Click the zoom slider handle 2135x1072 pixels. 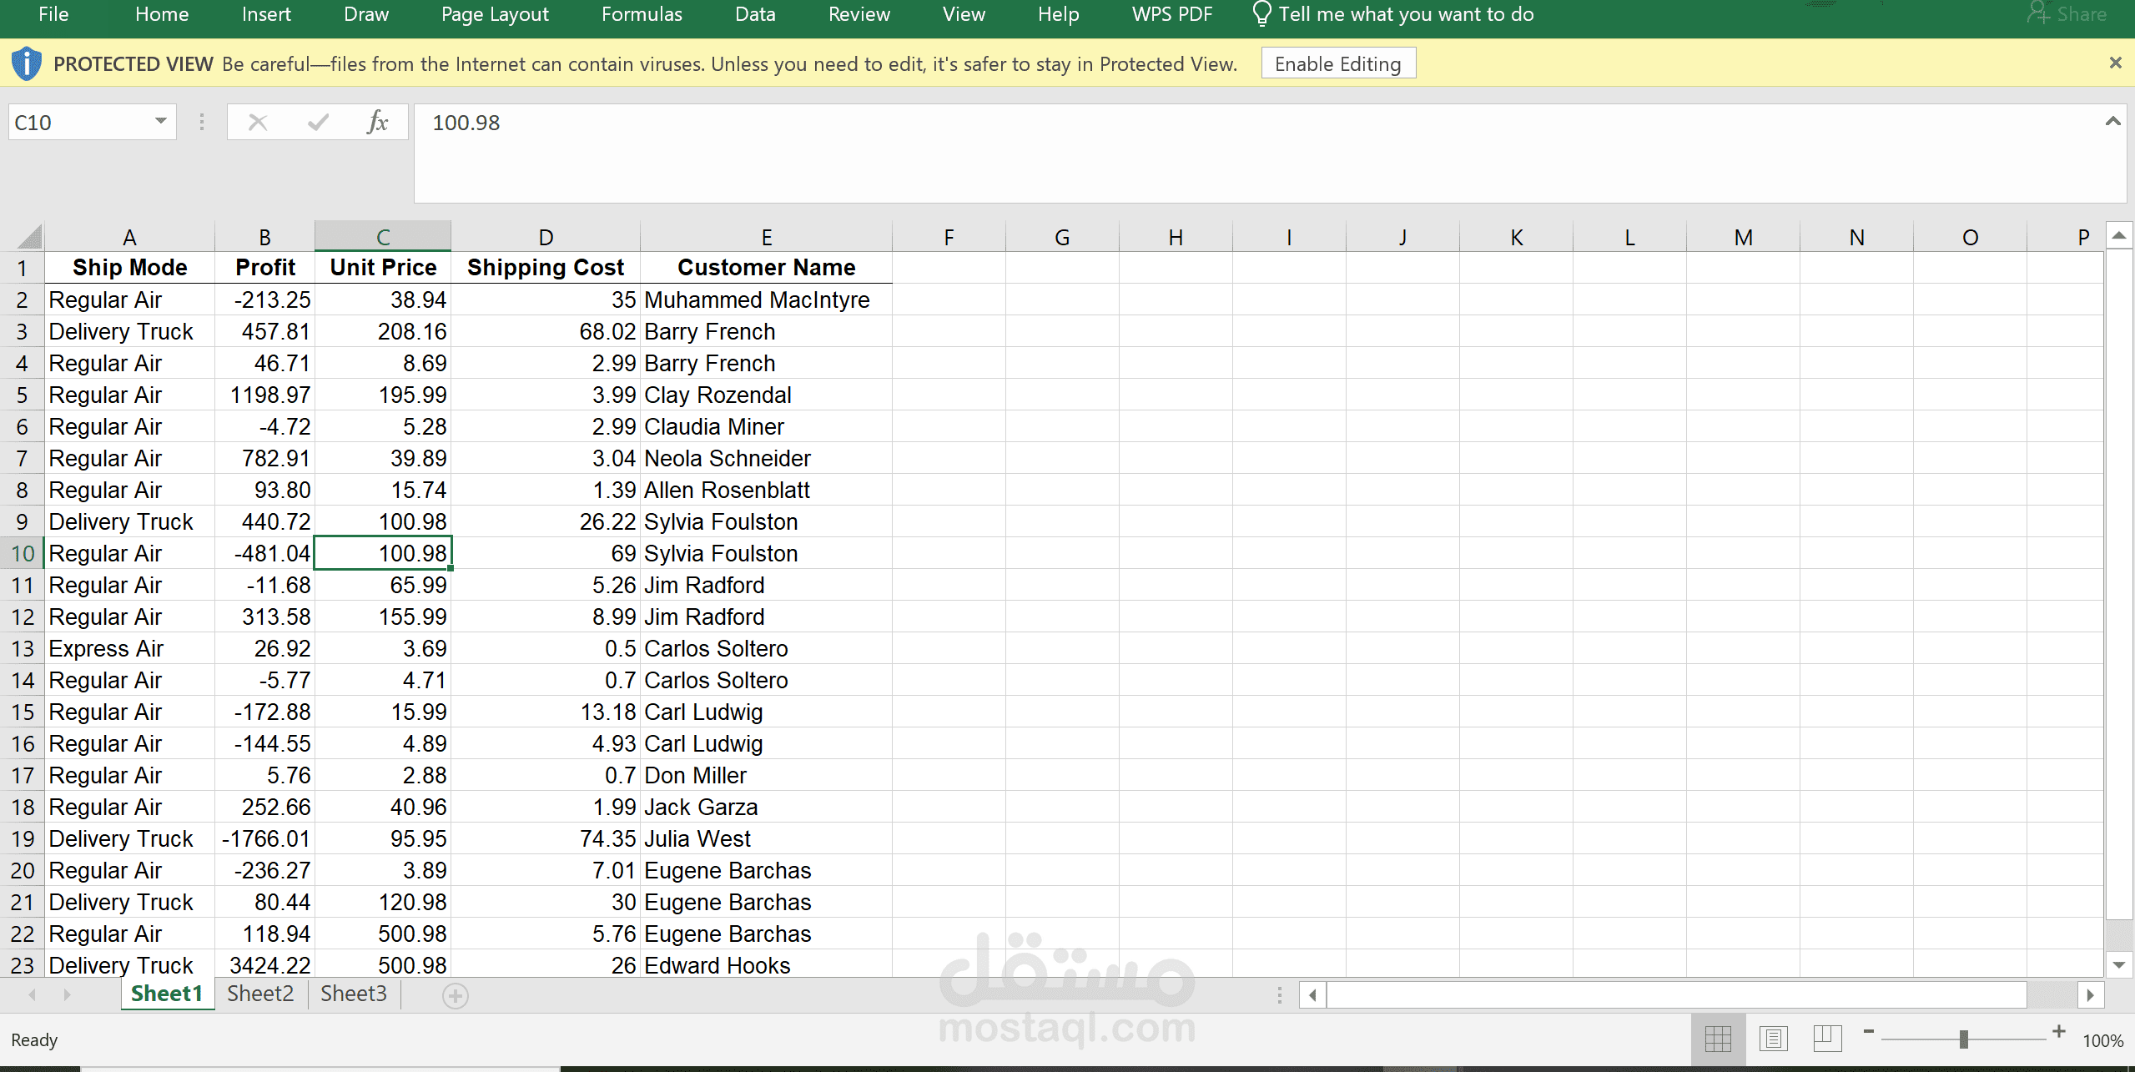[1964, 1039]
